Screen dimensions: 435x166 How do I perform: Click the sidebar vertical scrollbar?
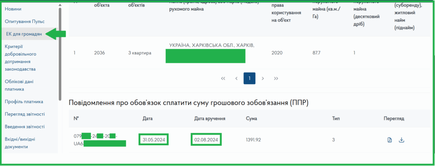coord(60,54)
